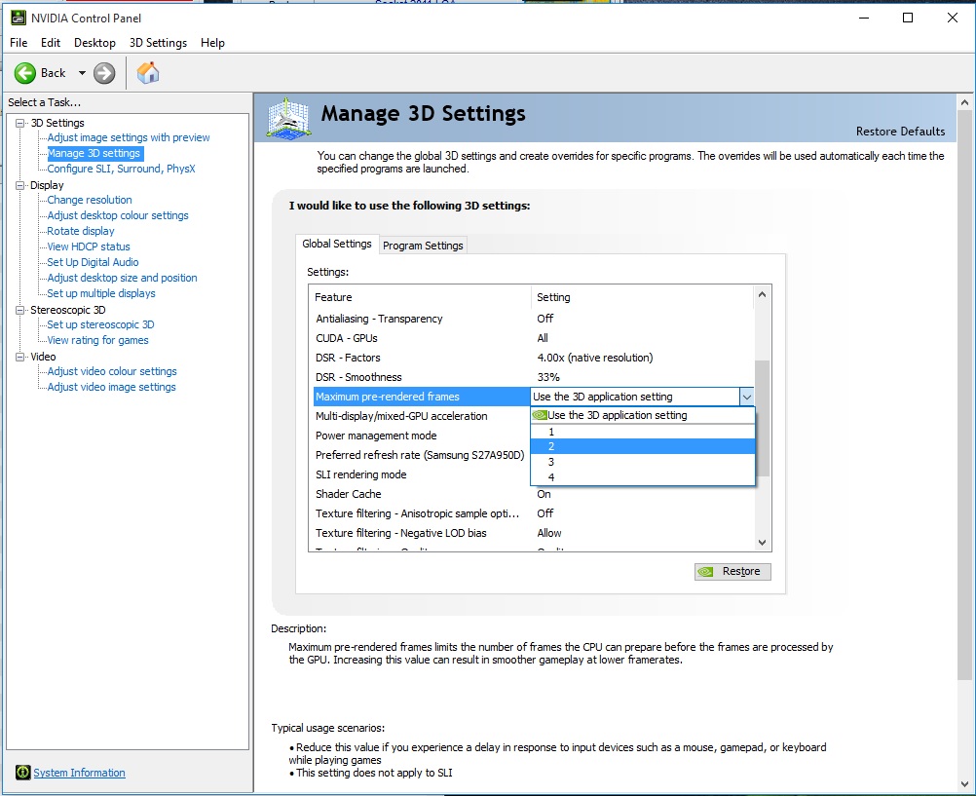The width and height of the screenshot is (976, 796).
Task: Select Texture filtering - Negative LOD bias row
Action: (x=534, y=533)
